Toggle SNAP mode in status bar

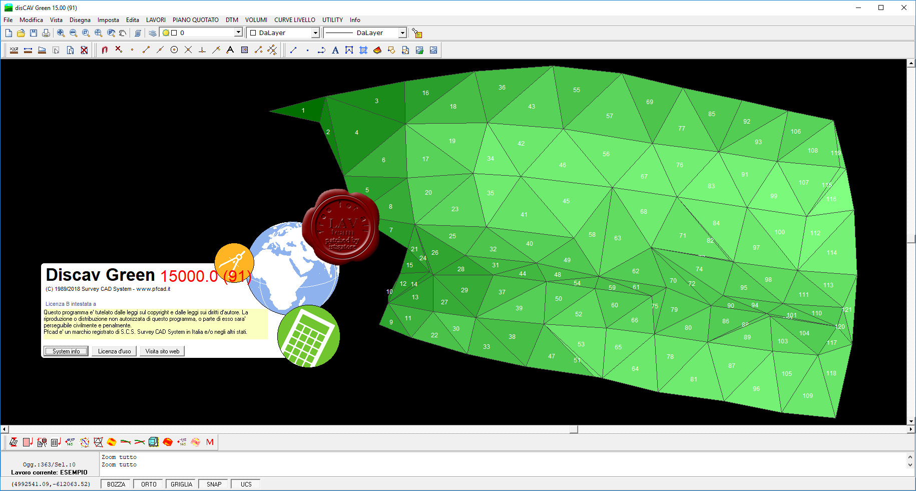coord(214,484)
